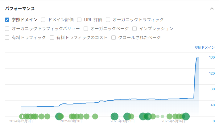
Task: Click the パフォーマンス section title
Action: click(20, 9)
